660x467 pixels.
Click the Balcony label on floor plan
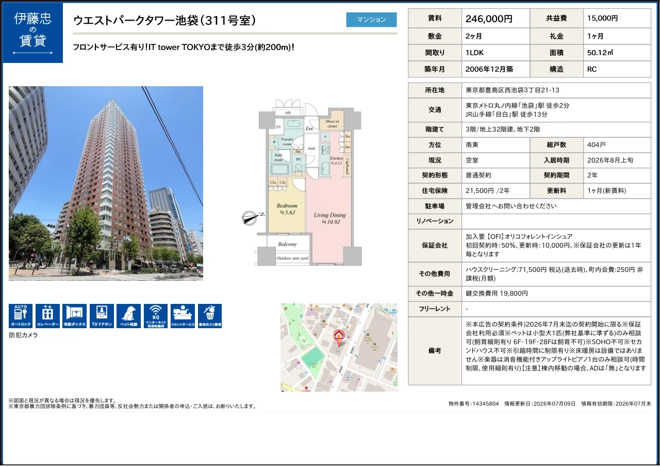[x=287, y=244]
